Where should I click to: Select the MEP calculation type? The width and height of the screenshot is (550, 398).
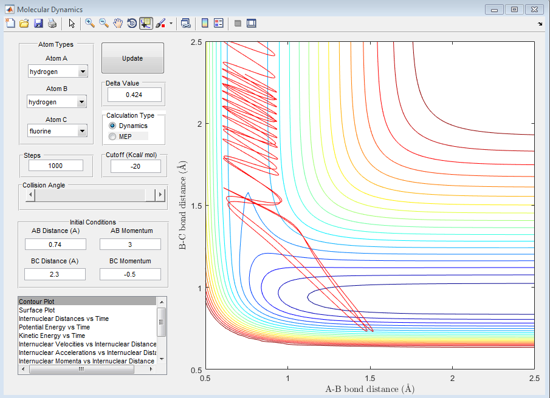(112, 137)
